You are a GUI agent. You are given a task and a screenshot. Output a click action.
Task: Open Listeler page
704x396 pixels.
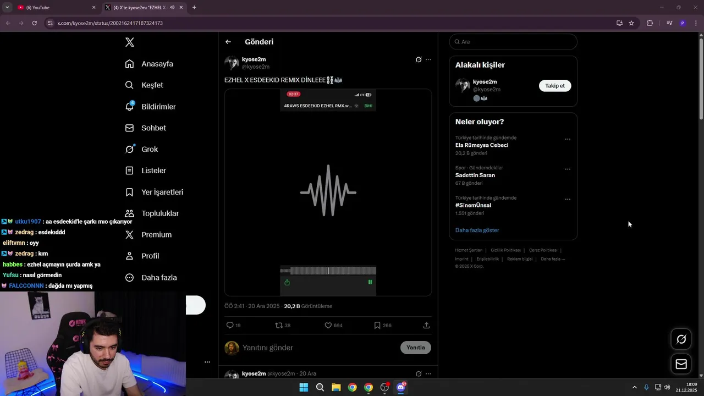[x=145, y=170]
